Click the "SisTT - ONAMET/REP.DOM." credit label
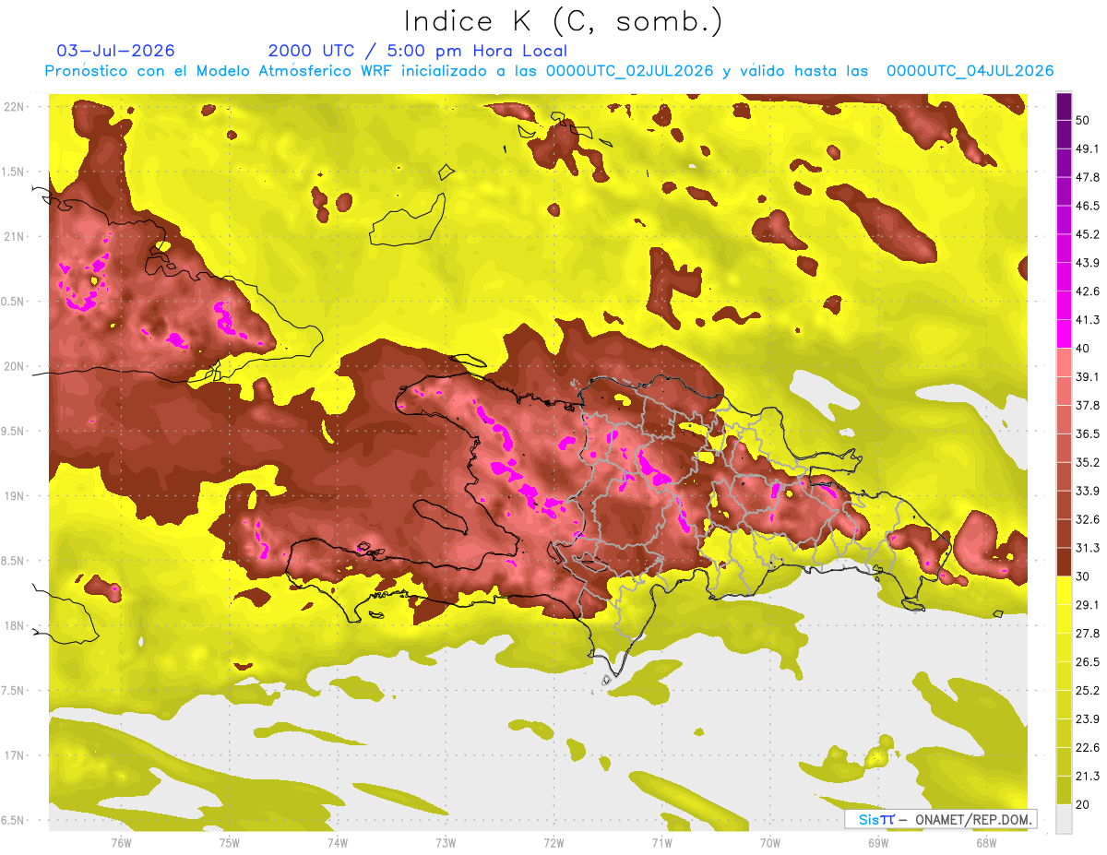1107x855 pixels. coord(941,819)
